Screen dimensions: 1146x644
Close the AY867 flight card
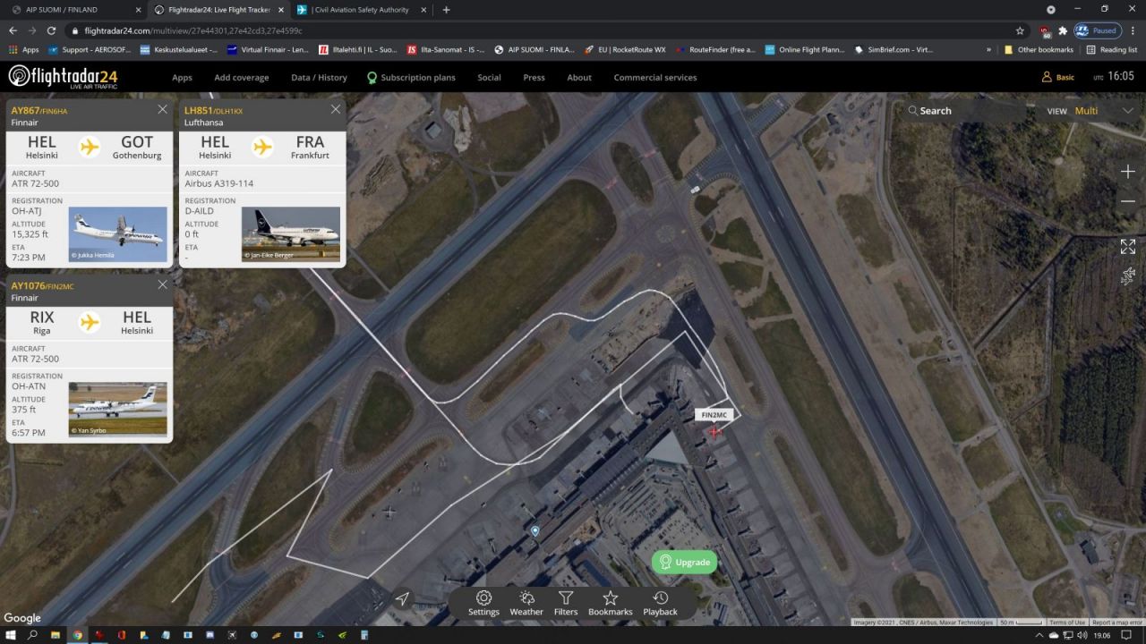pos(162,109)
